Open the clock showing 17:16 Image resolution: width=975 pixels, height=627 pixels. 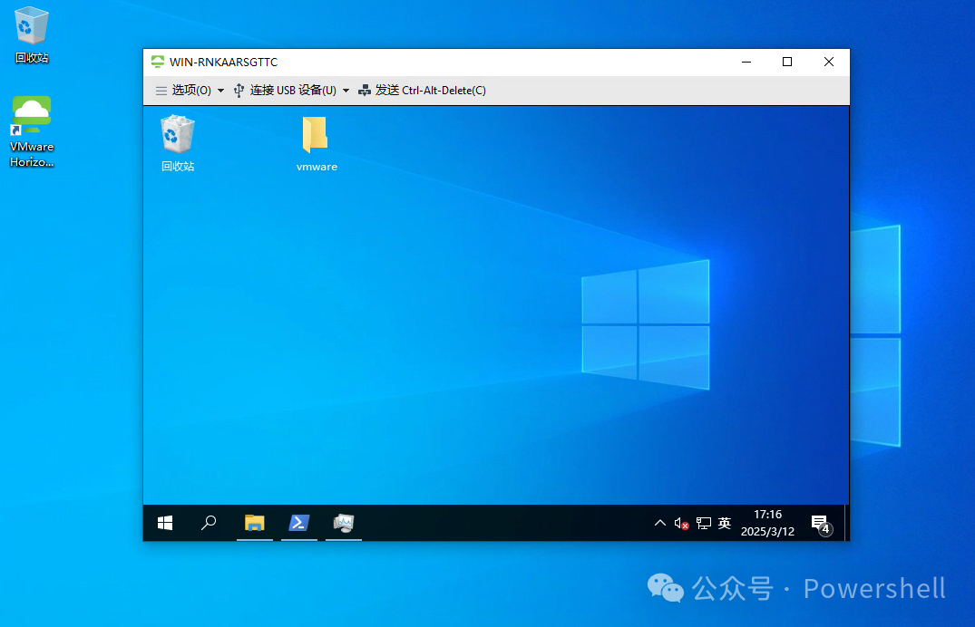[767, 523]
